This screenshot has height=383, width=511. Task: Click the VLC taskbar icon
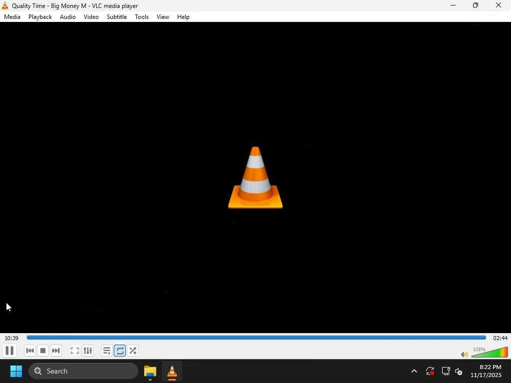(172, 371)
